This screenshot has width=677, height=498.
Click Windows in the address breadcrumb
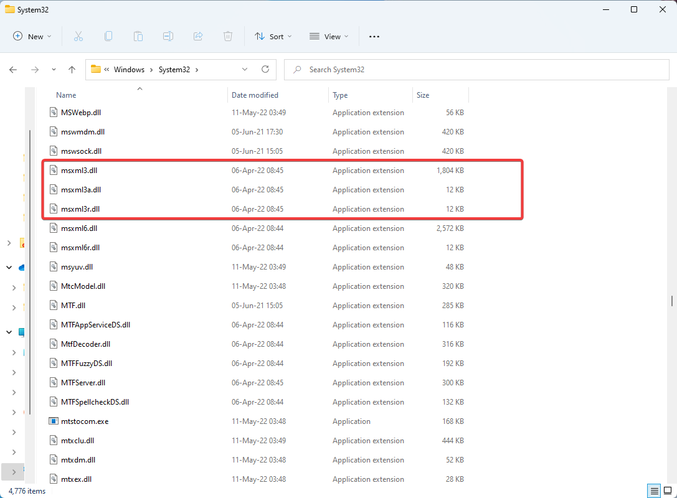[129, 70]
